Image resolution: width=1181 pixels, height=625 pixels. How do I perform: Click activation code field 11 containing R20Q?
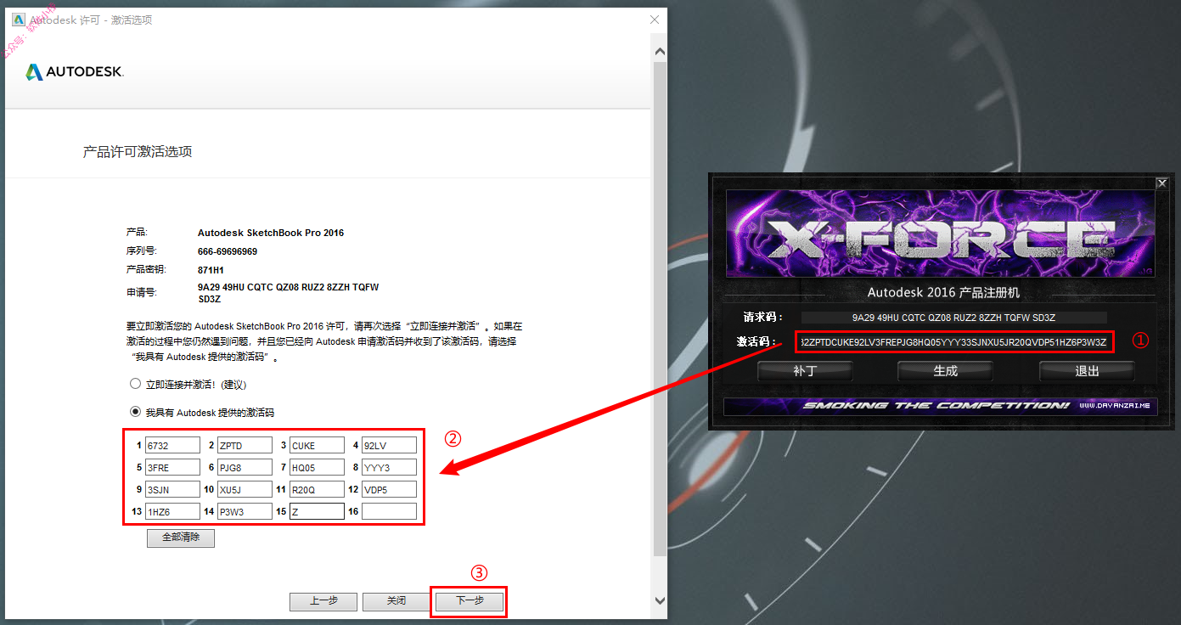[317, 489]
